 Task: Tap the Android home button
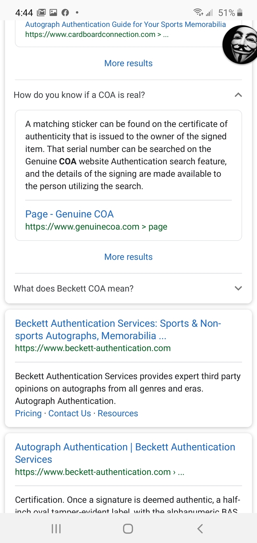(x=128, y=528)
